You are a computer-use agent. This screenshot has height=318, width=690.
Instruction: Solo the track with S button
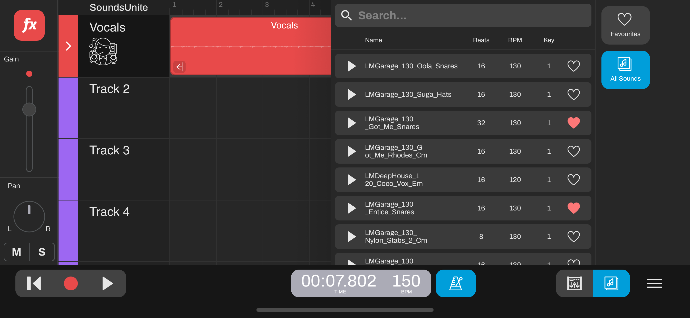click(x=42, y=252)
